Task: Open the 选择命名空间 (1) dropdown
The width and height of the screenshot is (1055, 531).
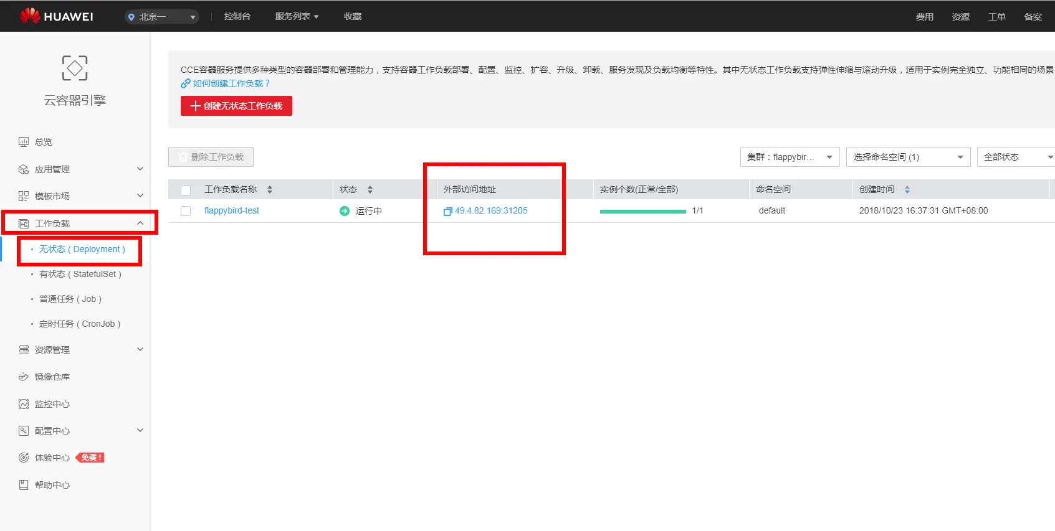Action: (x=908, y=157)
